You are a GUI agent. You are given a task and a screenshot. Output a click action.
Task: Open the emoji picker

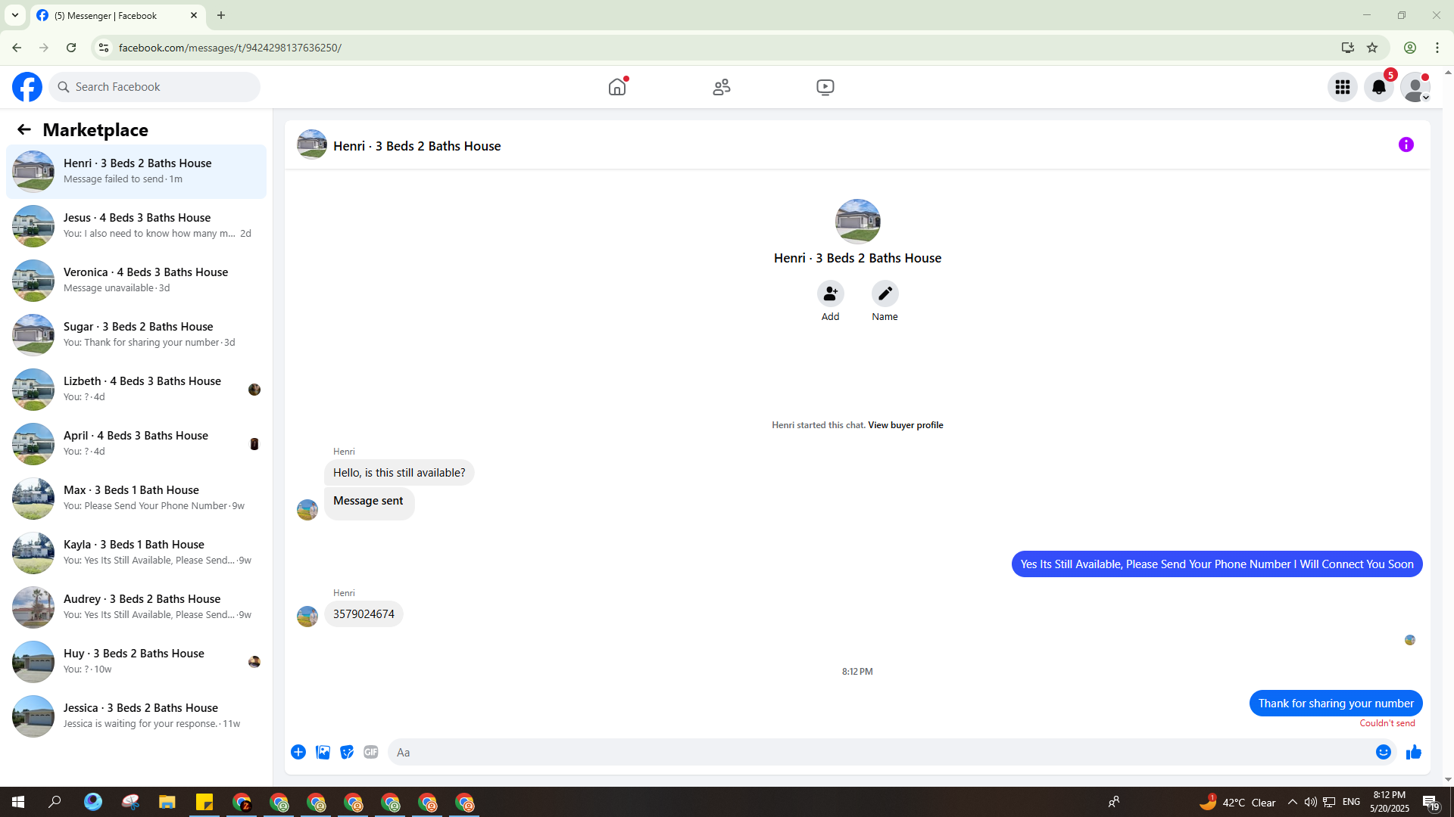1383,752
